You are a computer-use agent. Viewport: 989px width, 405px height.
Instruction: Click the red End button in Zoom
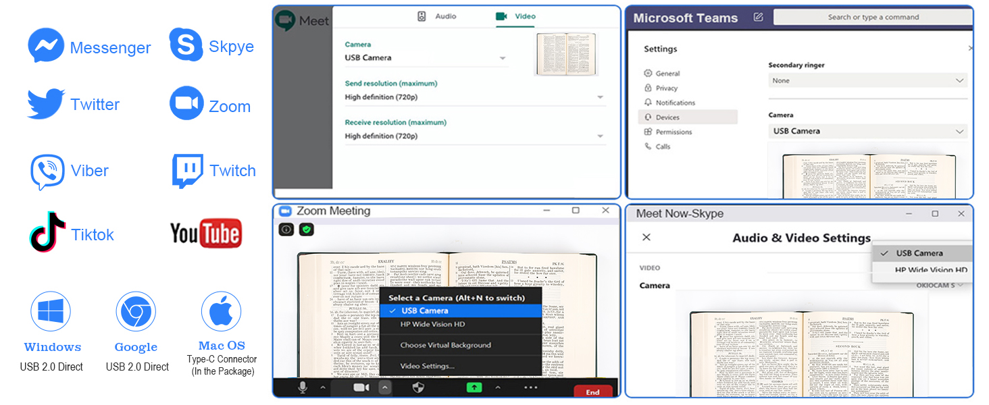(x=593, y=391)
